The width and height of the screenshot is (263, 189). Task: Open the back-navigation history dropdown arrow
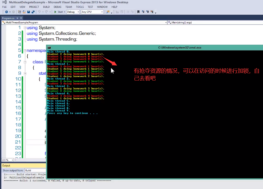click(10, 12)
